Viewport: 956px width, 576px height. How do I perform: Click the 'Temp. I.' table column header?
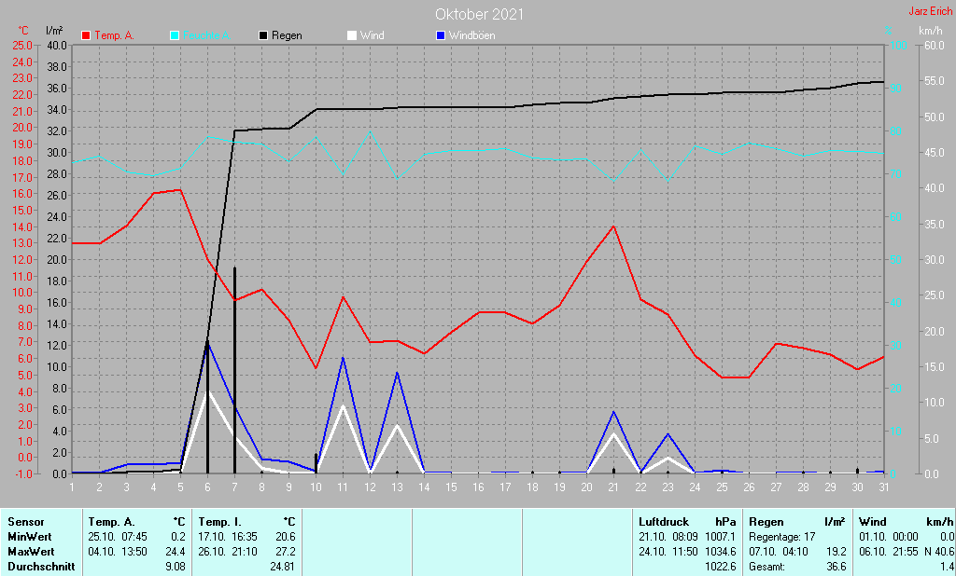click(x=220, y=522)
